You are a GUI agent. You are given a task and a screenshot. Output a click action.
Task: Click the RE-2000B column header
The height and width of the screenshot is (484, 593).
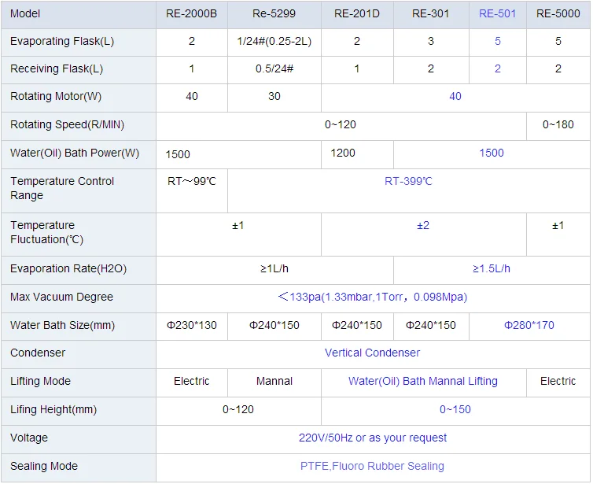(x=192, y=13)
